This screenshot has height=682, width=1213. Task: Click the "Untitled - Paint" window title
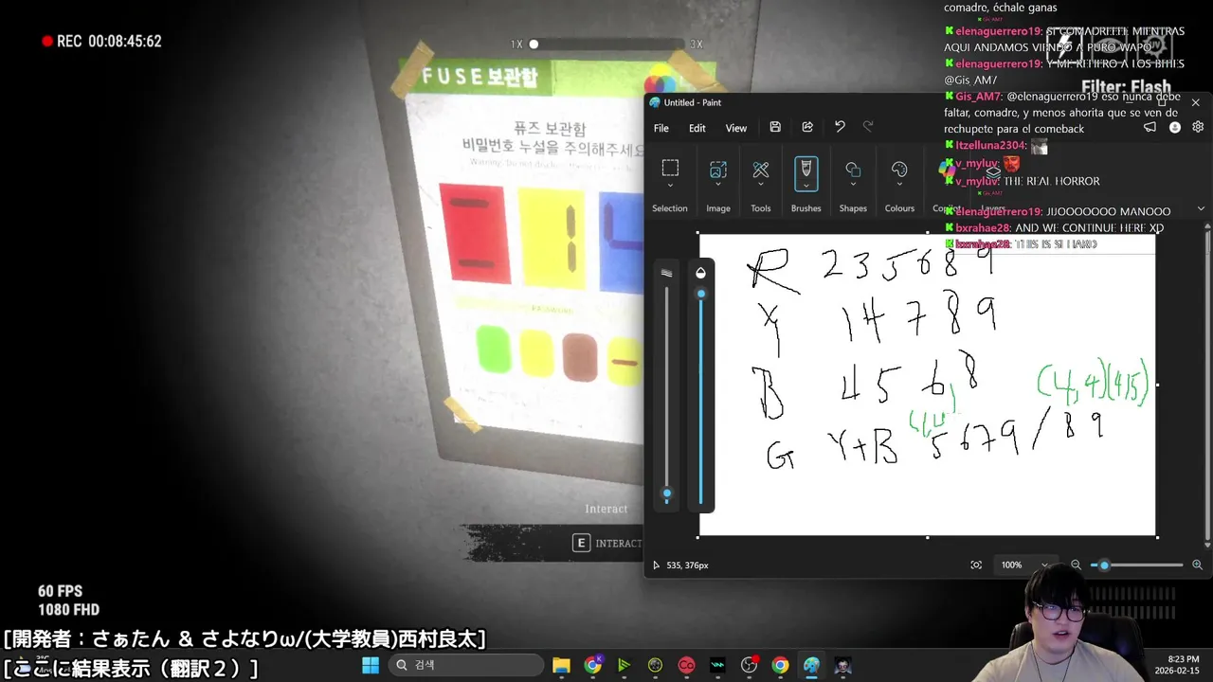click(x=692, y=102)
